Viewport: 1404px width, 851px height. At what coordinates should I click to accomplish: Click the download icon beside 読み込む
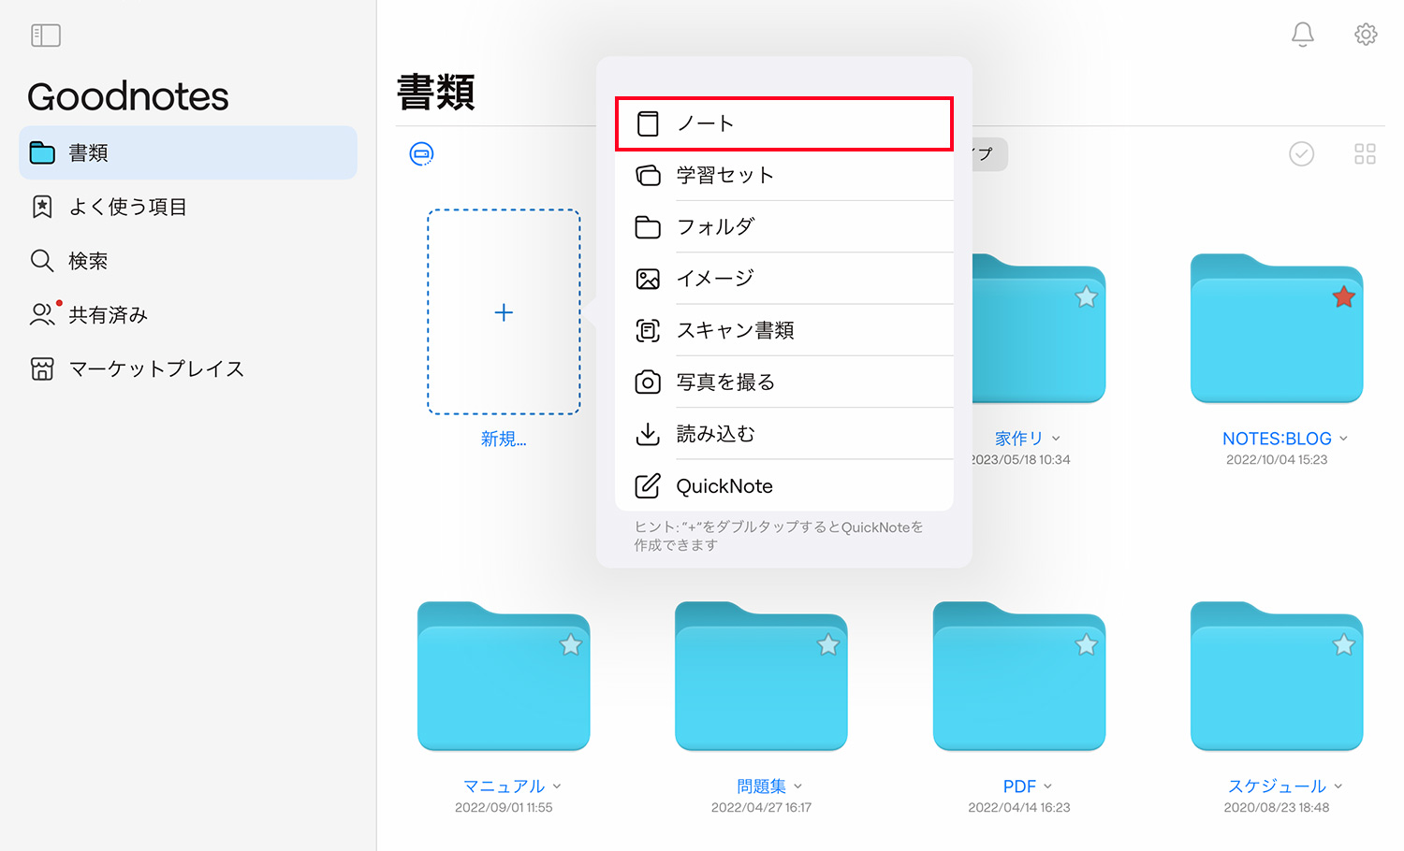coord(648,434)
